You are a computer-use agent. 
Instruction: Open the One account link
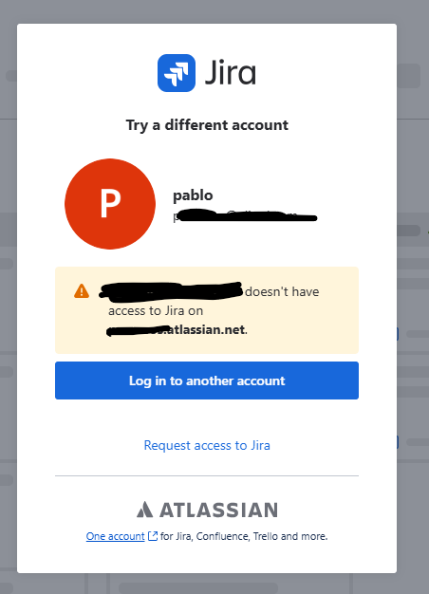tap(115, 536)
